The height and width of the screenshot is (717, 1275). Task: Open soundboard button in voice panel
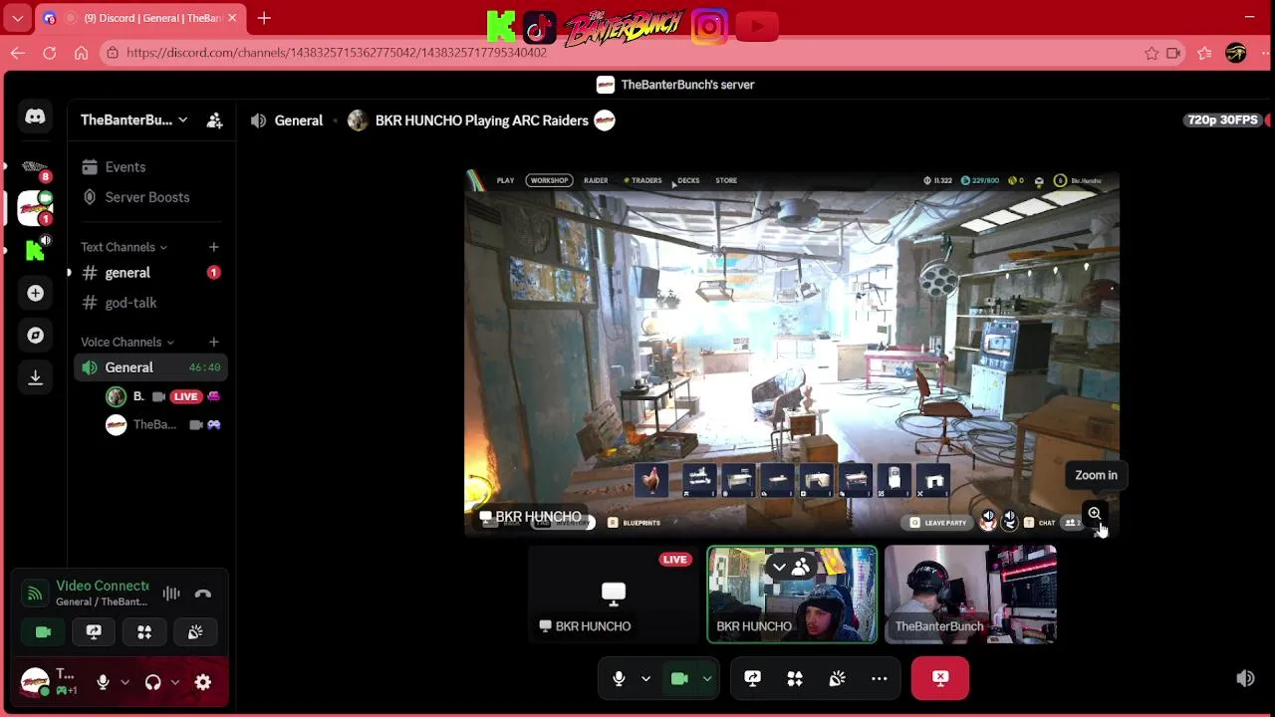(x=195, y=632)
